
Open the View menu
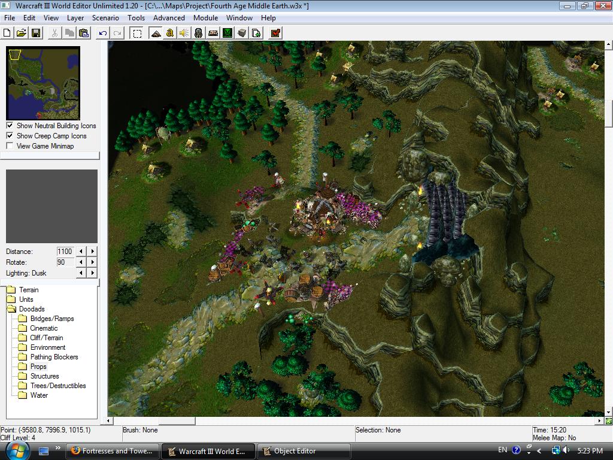tap(51, 18)
